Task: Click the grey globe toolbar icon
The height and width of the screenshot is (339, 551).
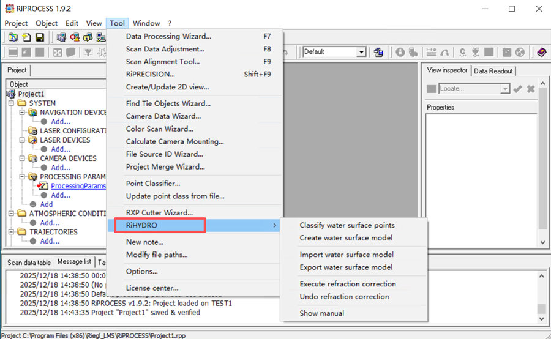Action: coord(520,53)
